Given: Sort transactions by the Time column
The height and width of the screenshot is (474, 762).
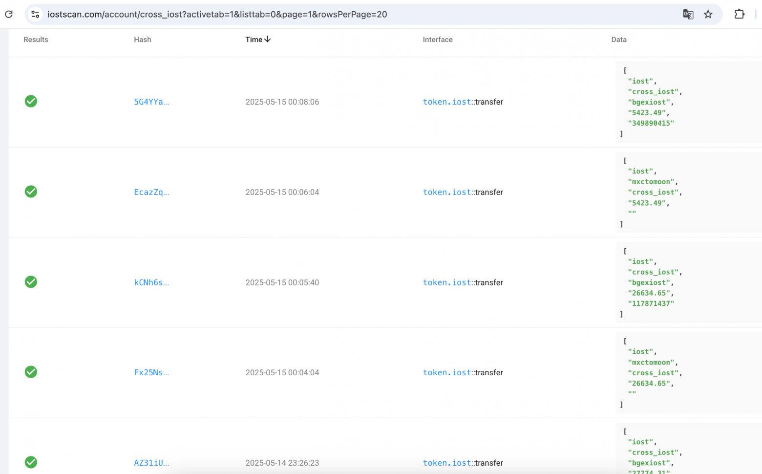Looking at the screenshot, I should coord(258,40).
